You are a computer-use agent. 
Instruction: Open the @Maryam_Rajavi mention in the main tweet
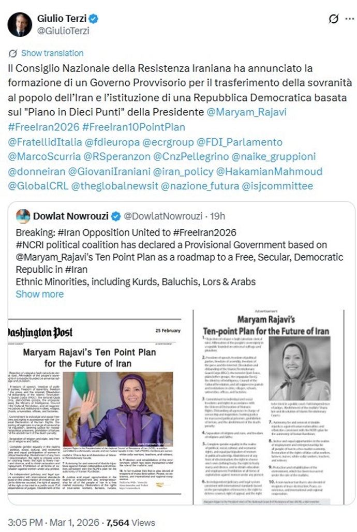tap(246, 112)
